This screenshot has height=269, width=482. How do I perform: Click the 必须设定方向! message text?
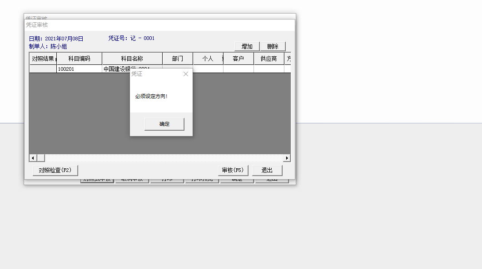[x=151, y=97]
